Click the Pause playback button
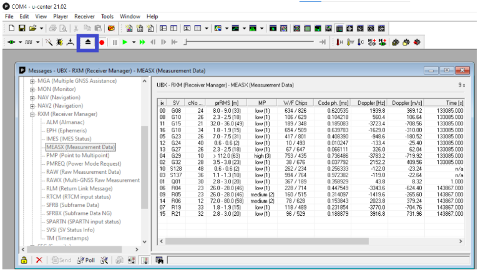This screenshot has height=275, width=478. coord(115,42)
